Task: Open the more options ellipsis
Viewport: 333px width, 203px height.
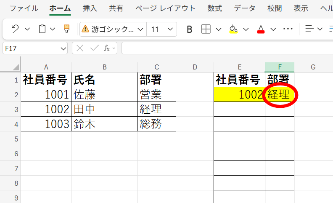Action: click(x=288, y=29)
